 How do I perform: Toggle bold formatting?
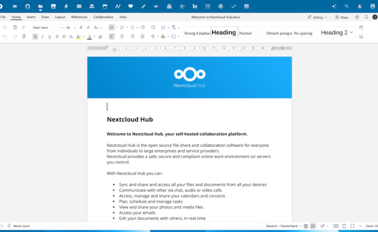pos(35,37)
